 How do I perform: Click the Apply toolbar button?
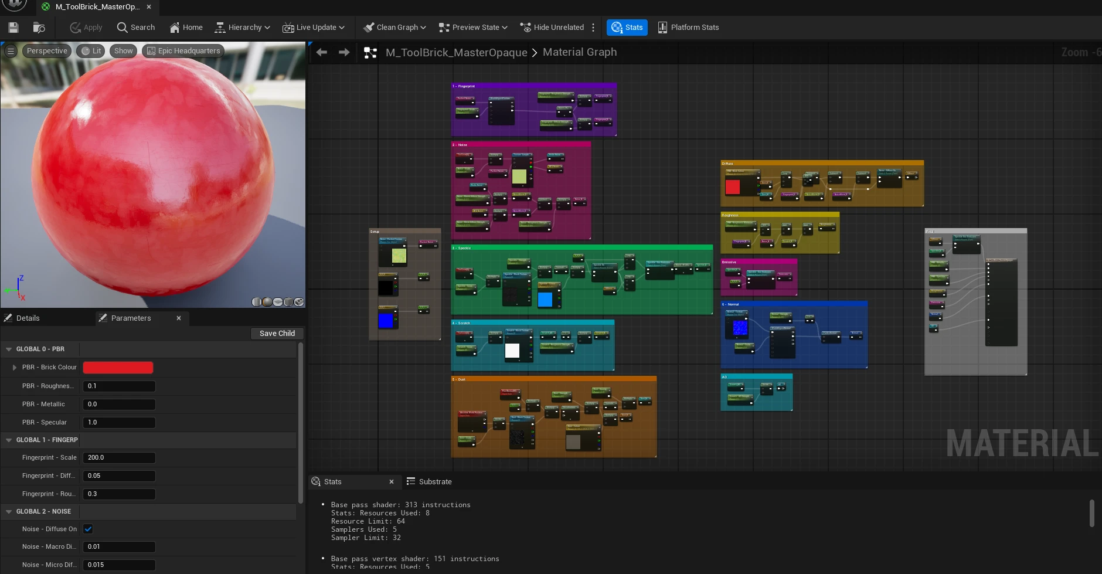point(86,27)
